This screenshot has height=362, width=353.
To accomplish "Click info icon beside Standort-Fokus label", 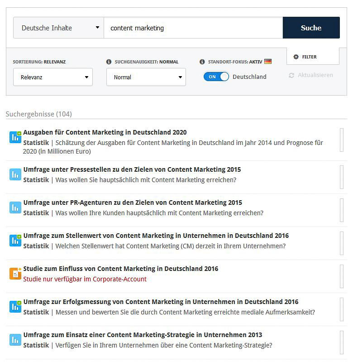I will (202, 62).
